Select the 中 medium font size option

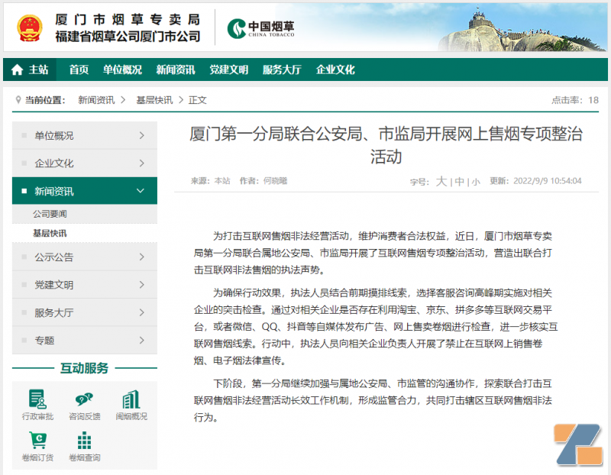tap(459, 181)
